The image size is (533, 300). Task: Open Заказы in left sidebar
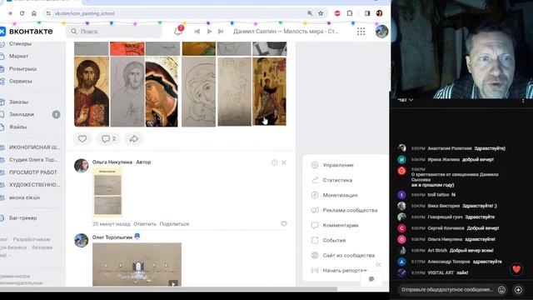pyautogui.click(x=18, y=102)
